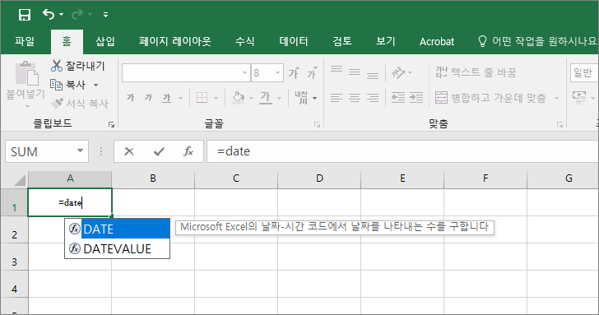Click the fill color bucket icon
Screen dimensions: 599x315
(239, 98)
